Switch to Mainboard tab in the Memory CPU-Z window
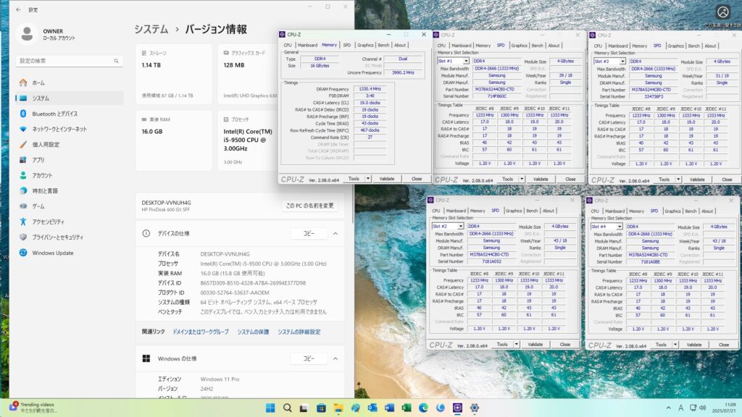Image resolution: width=742 pixels, height=417 pixels. (308, 45)
